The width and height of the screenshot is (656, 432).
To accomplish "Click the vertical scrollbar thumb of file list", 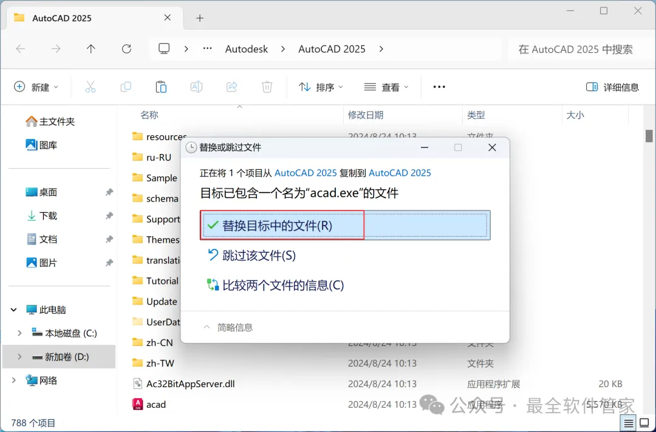I will tap(649, 136).
